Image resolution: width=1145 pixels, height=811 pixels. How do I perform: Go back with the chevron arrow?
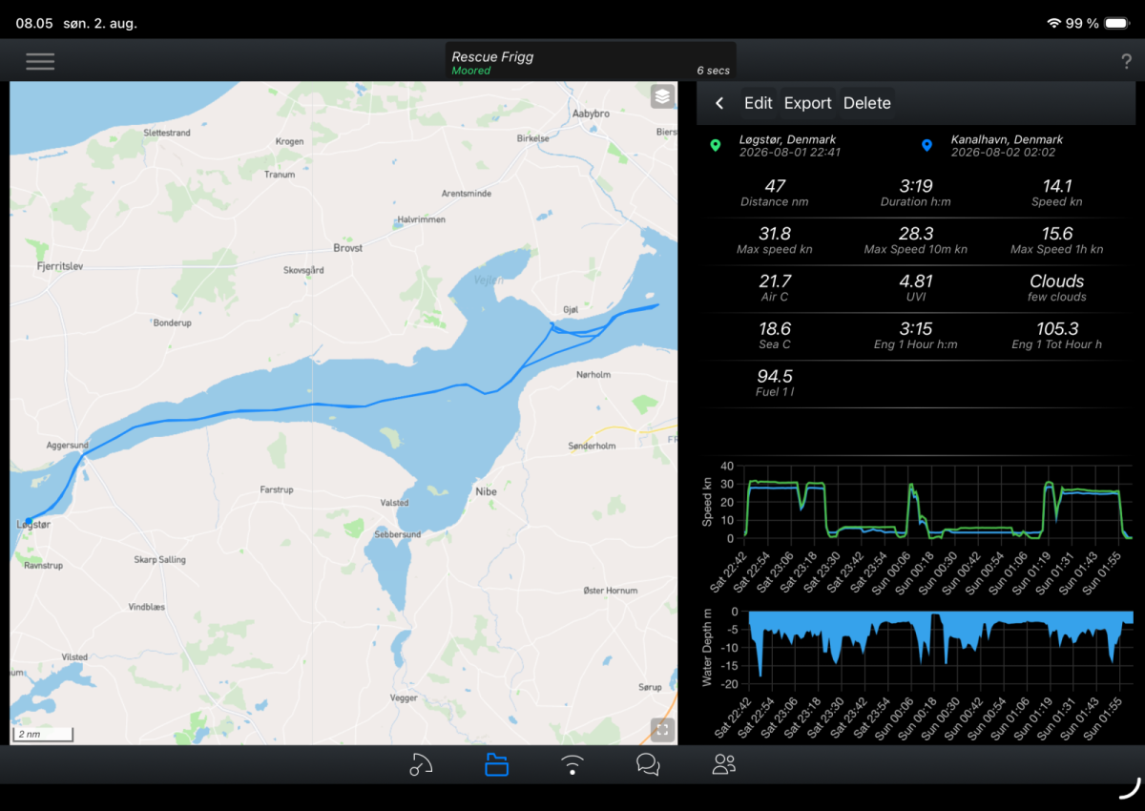coord(719,103)
